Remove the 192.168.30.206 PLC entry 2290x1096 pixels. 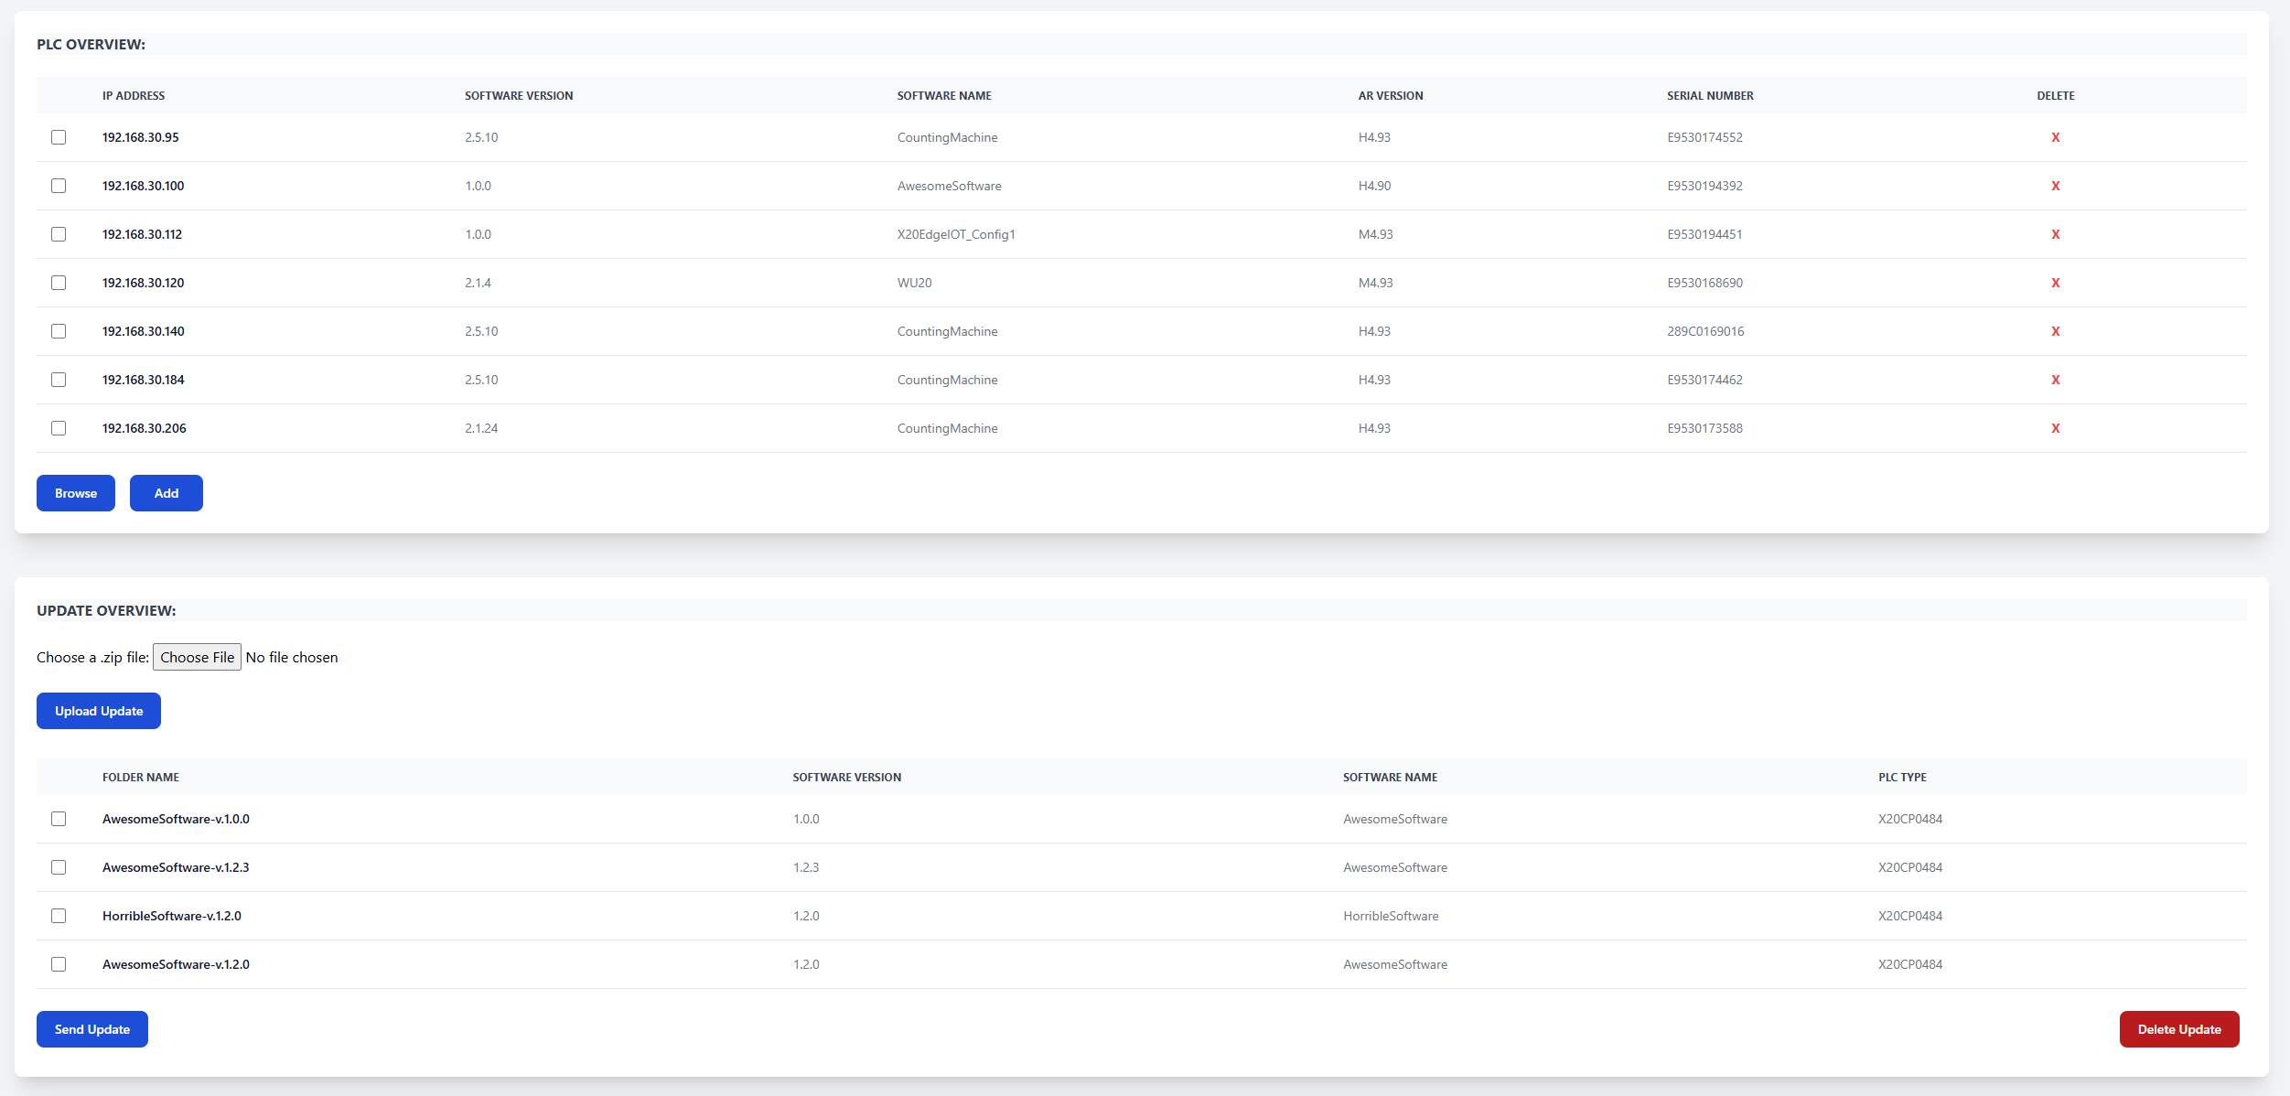point(2055,428)
